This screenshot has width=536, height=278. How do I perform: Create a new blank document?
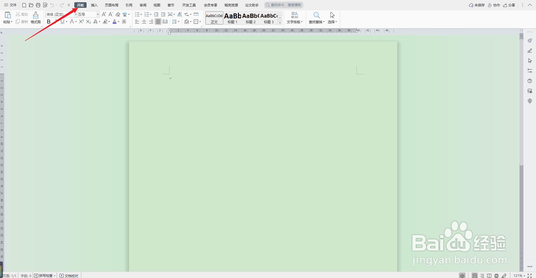tap(24, 5)
